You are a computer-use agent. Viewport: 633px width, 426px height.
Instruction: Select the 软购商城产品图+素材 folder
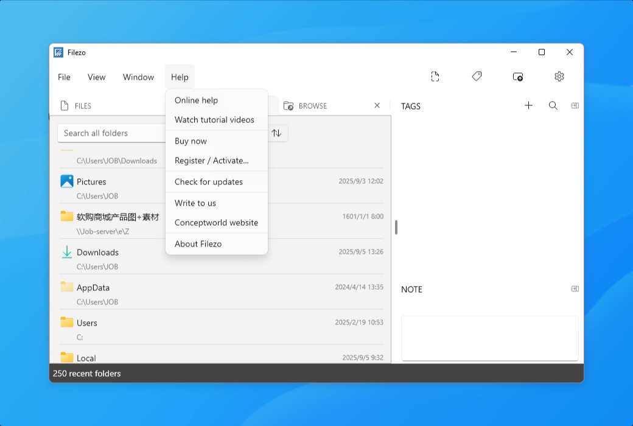pyautogui.click(x=222, y=222)
